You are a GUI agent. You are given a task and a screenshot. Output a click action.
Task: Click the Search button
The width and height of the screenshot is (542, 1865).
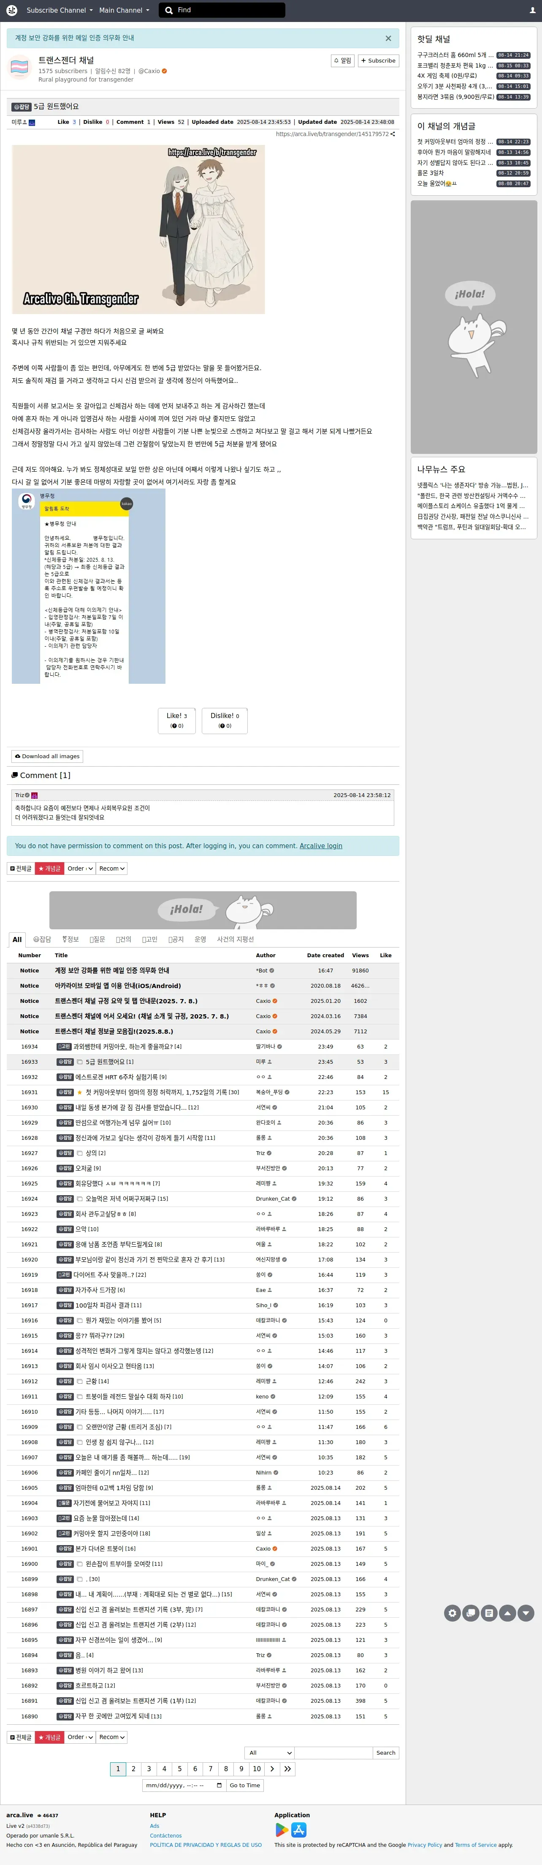pyautogui.click(x=386, y=1753)
